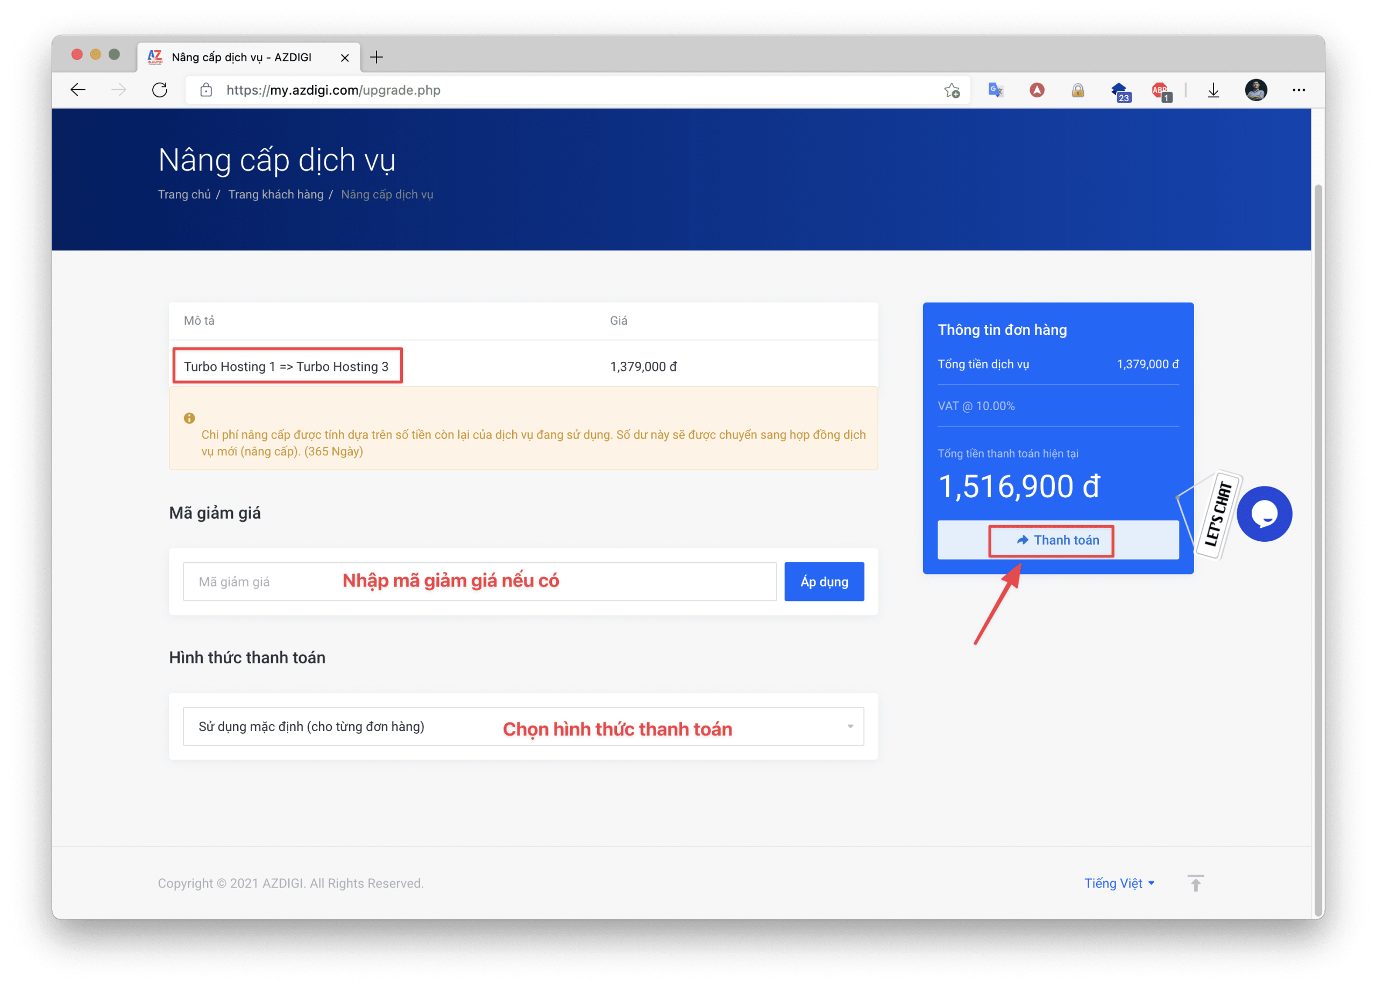Open browser three-dot settings menu
Image resolution: width=1377 pixels, height=988 pixels.
(1298, 90)
